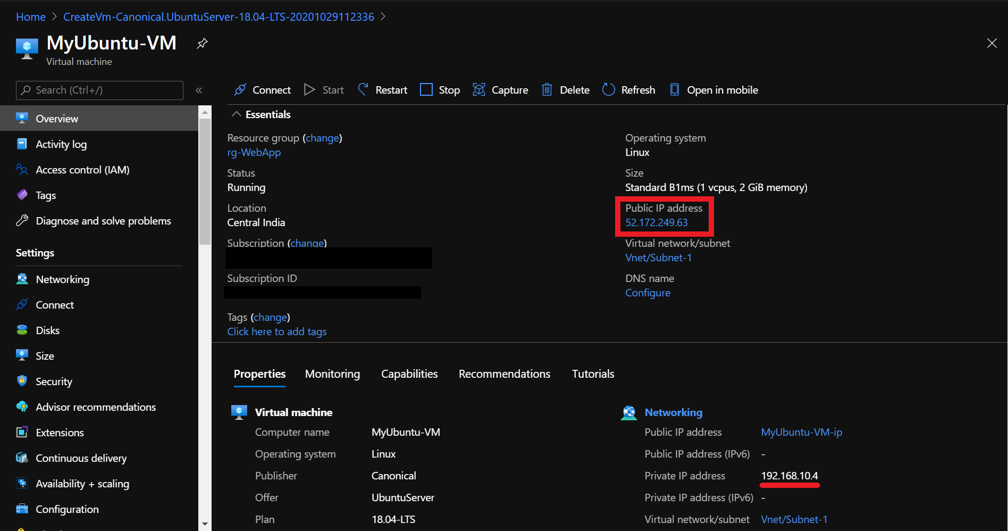Click the Diagnose wrench icon in sidebar
Screen dimensions: 1008x531
[22, 220]
